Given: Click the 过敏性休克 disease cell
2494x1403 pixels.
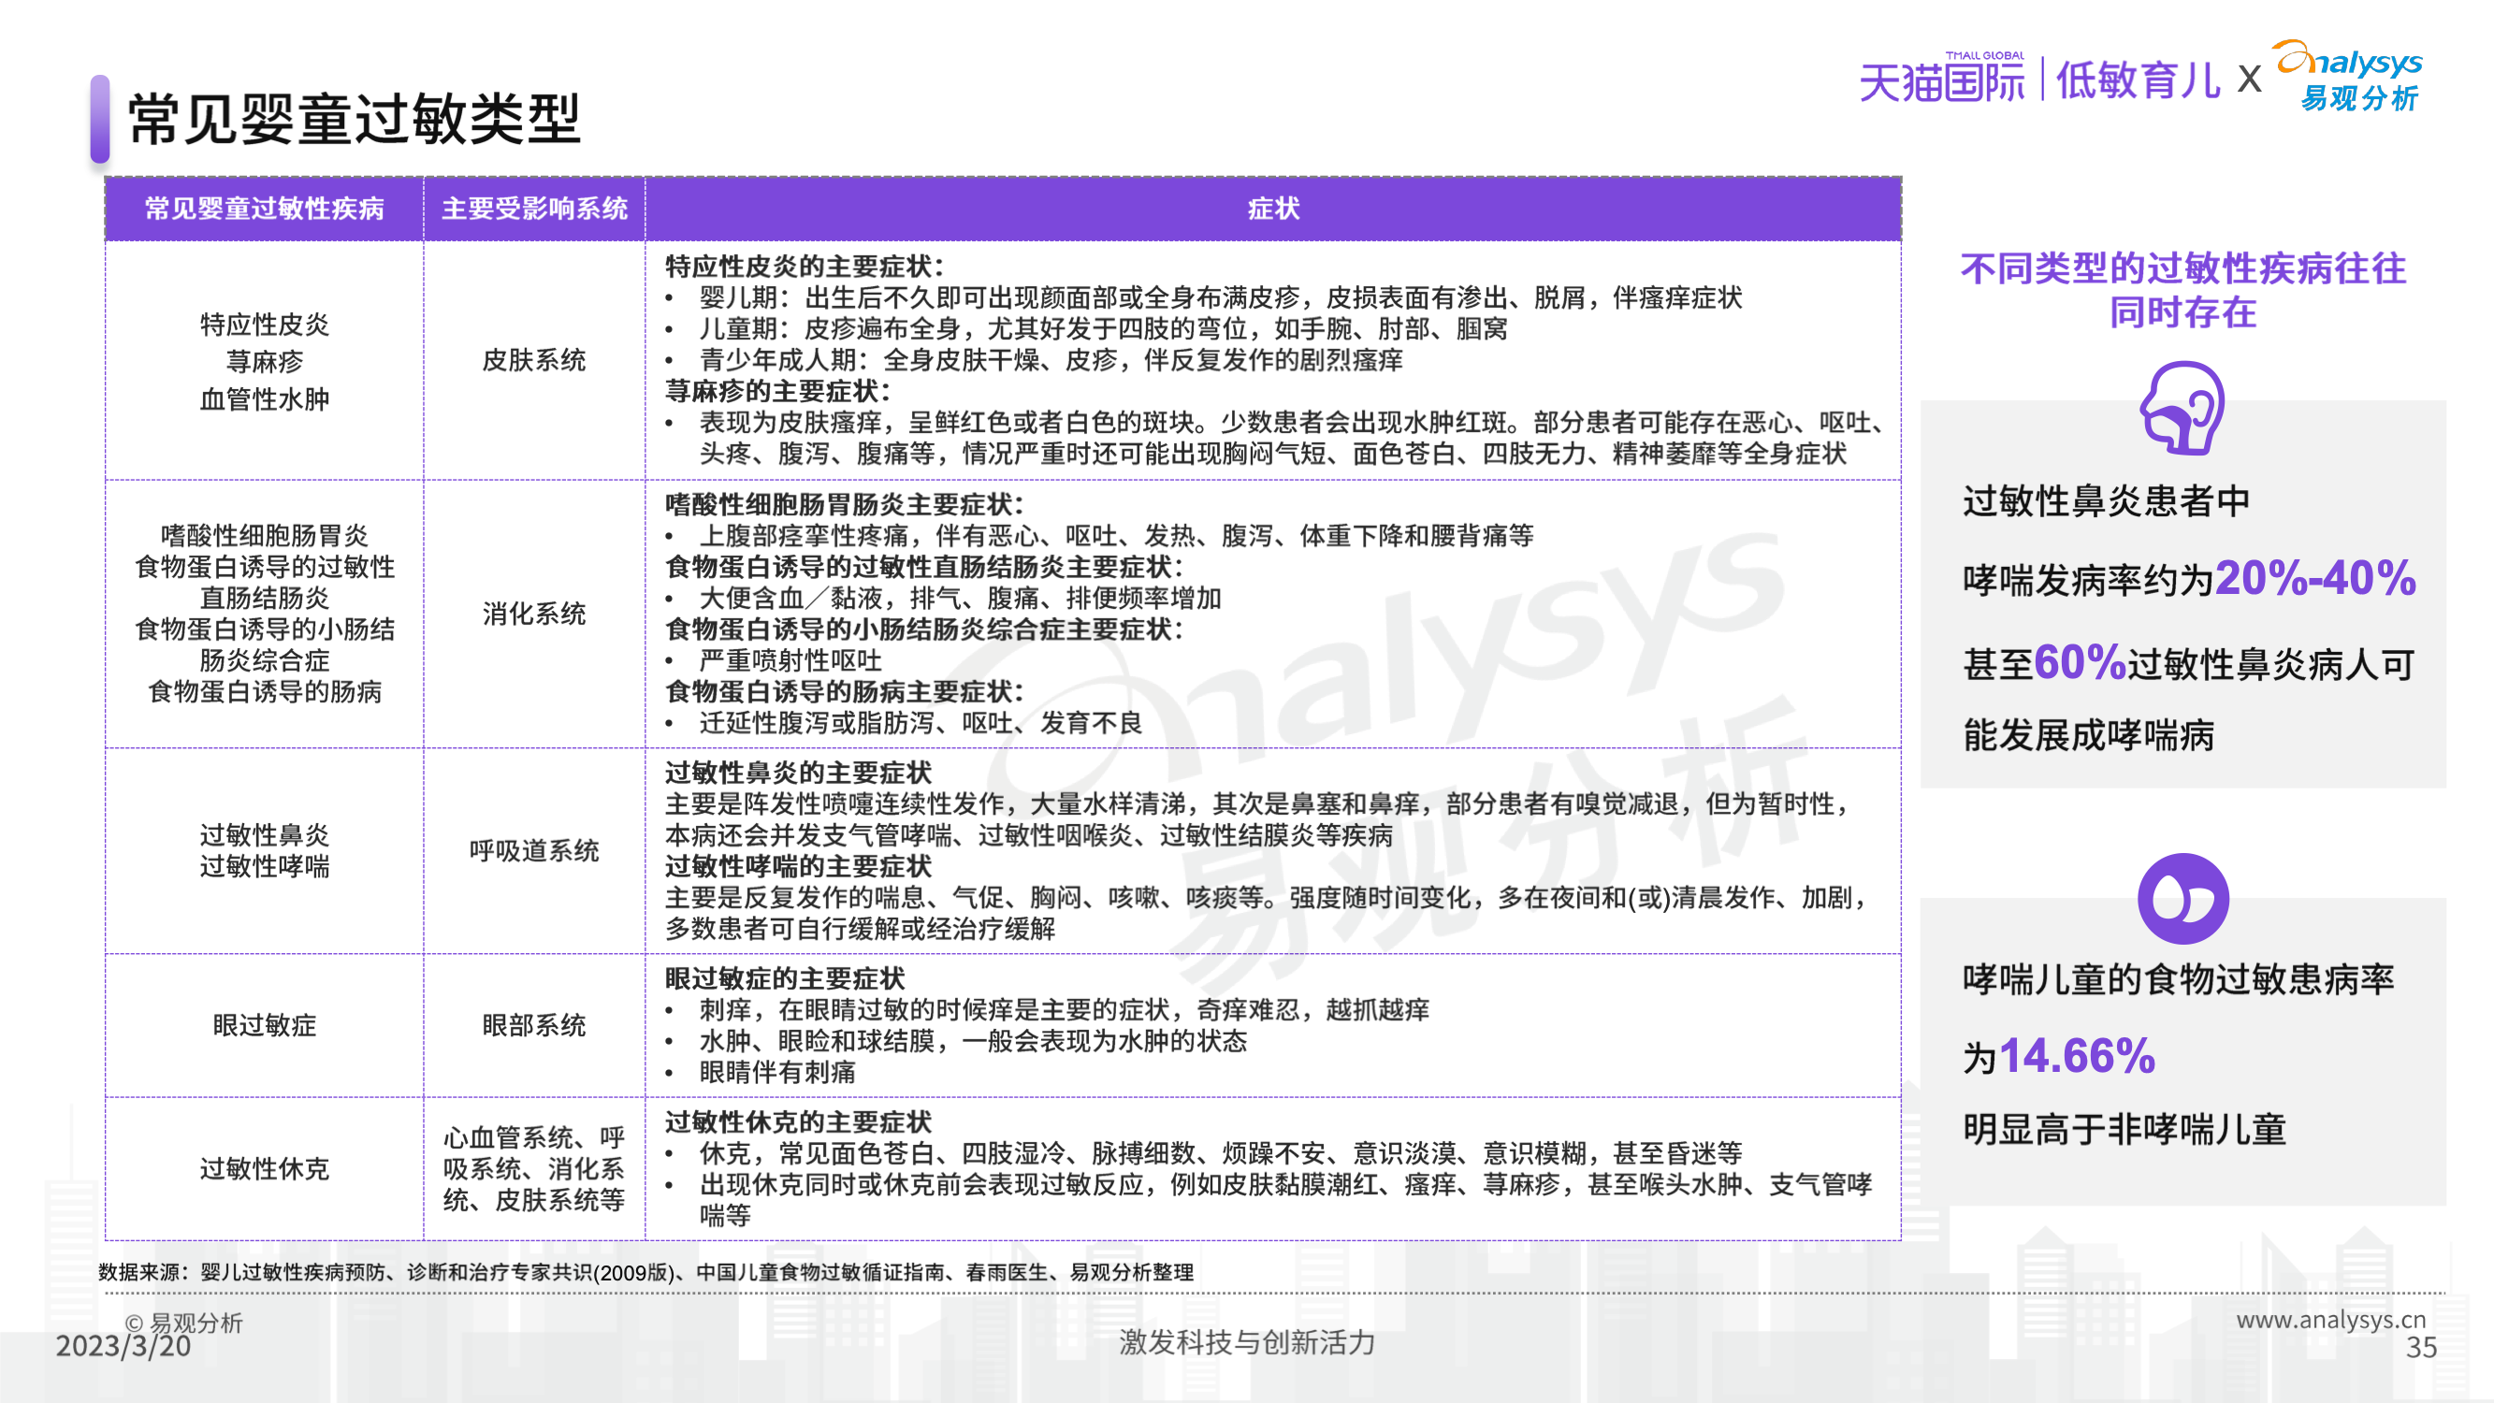Looking at the screenshot, I should 265,1168.
